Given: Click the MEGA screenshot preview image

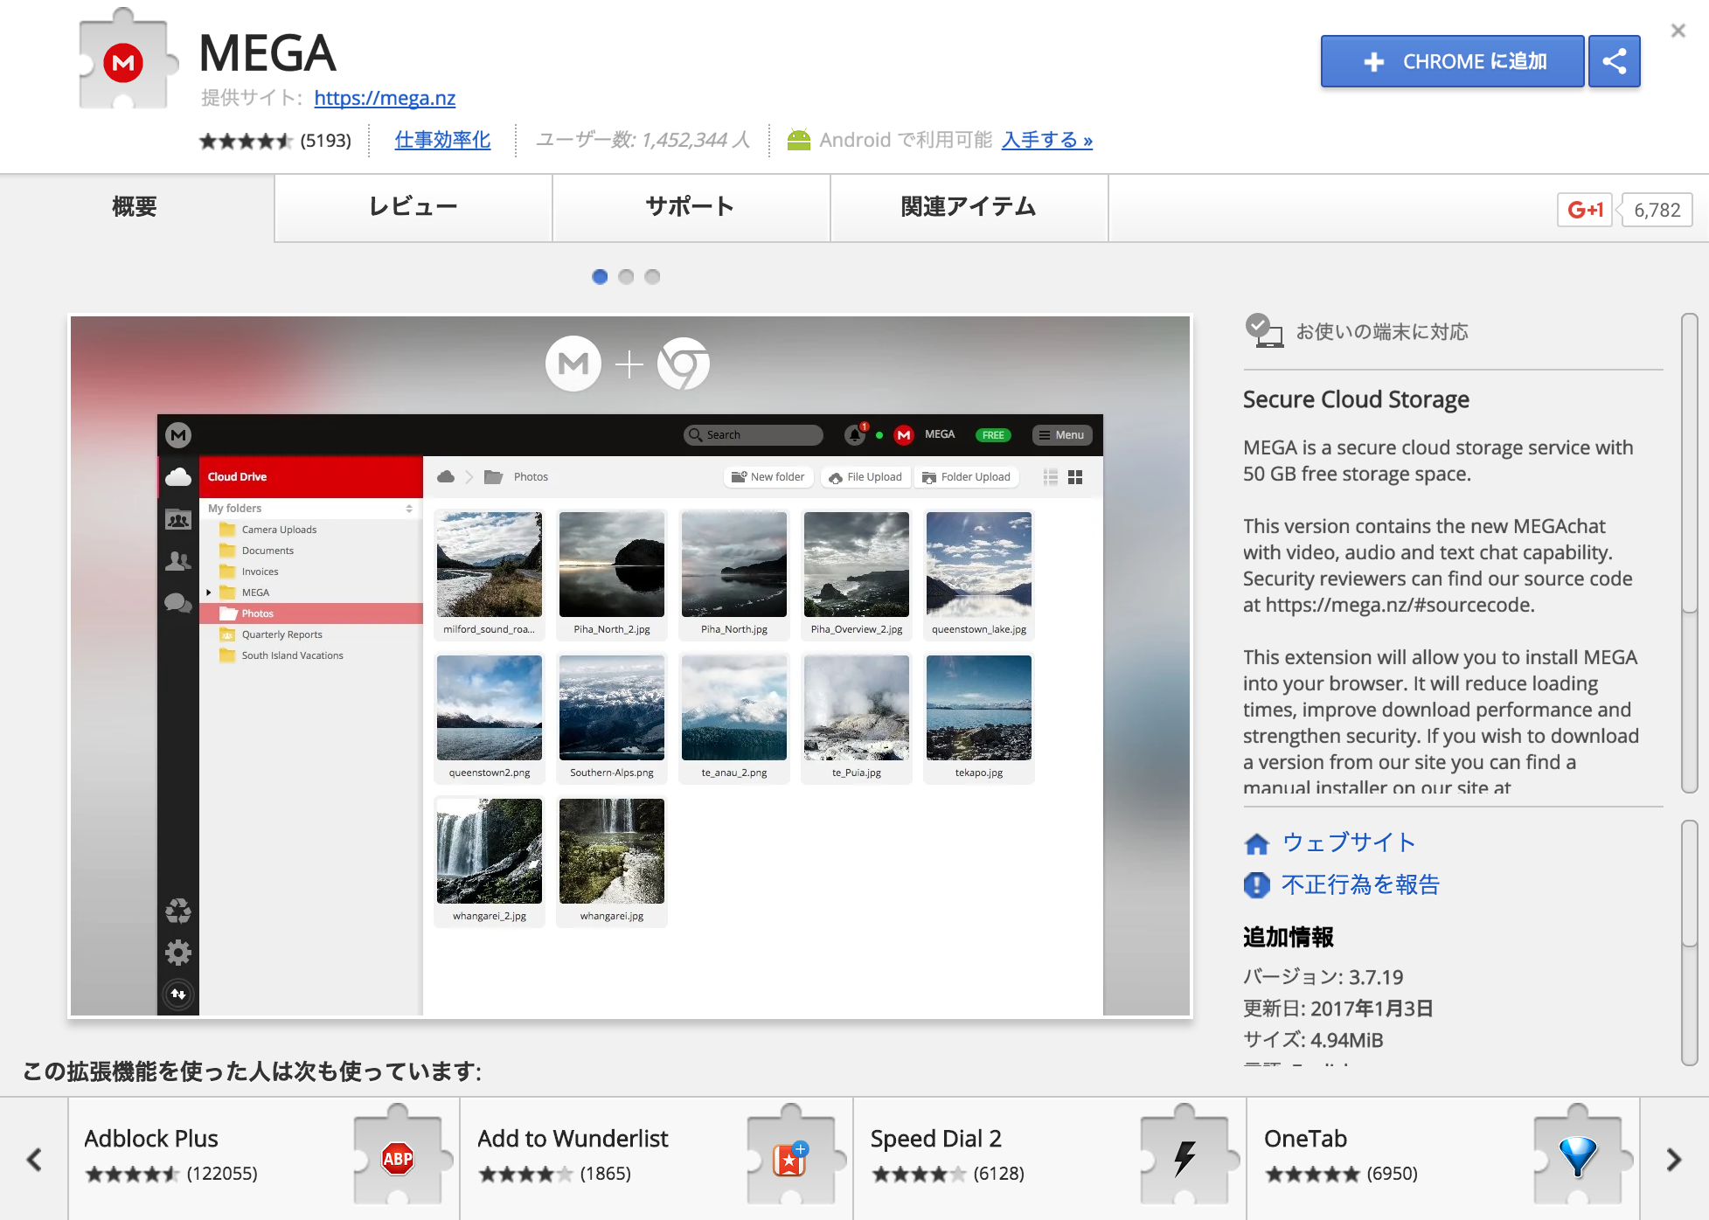Looking at the screenshot, I should [x=630, y=666].
